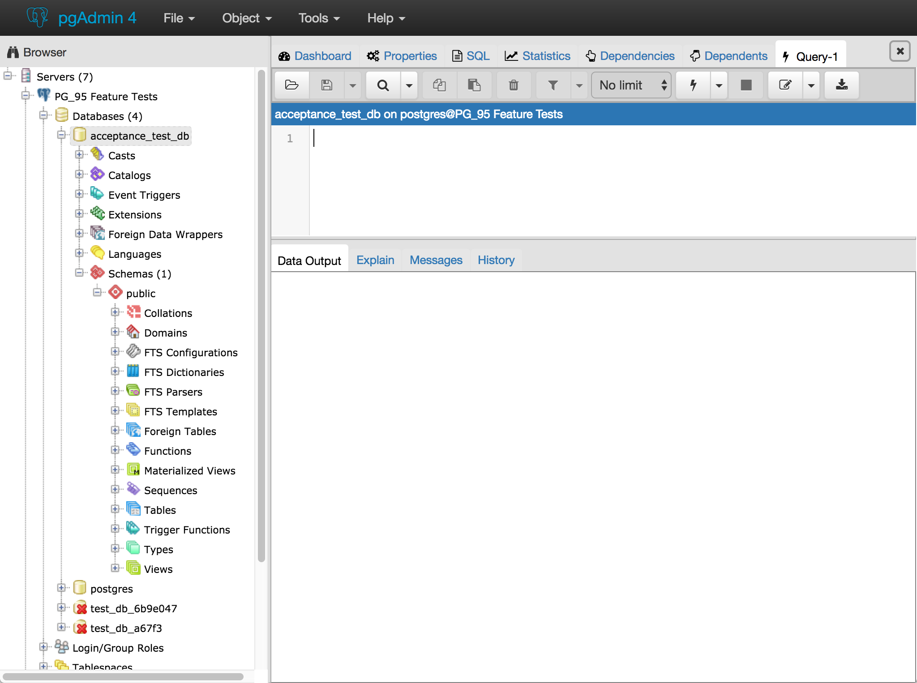
Task: Click the Find magnifier icon
Action: [x=383, y=85]
